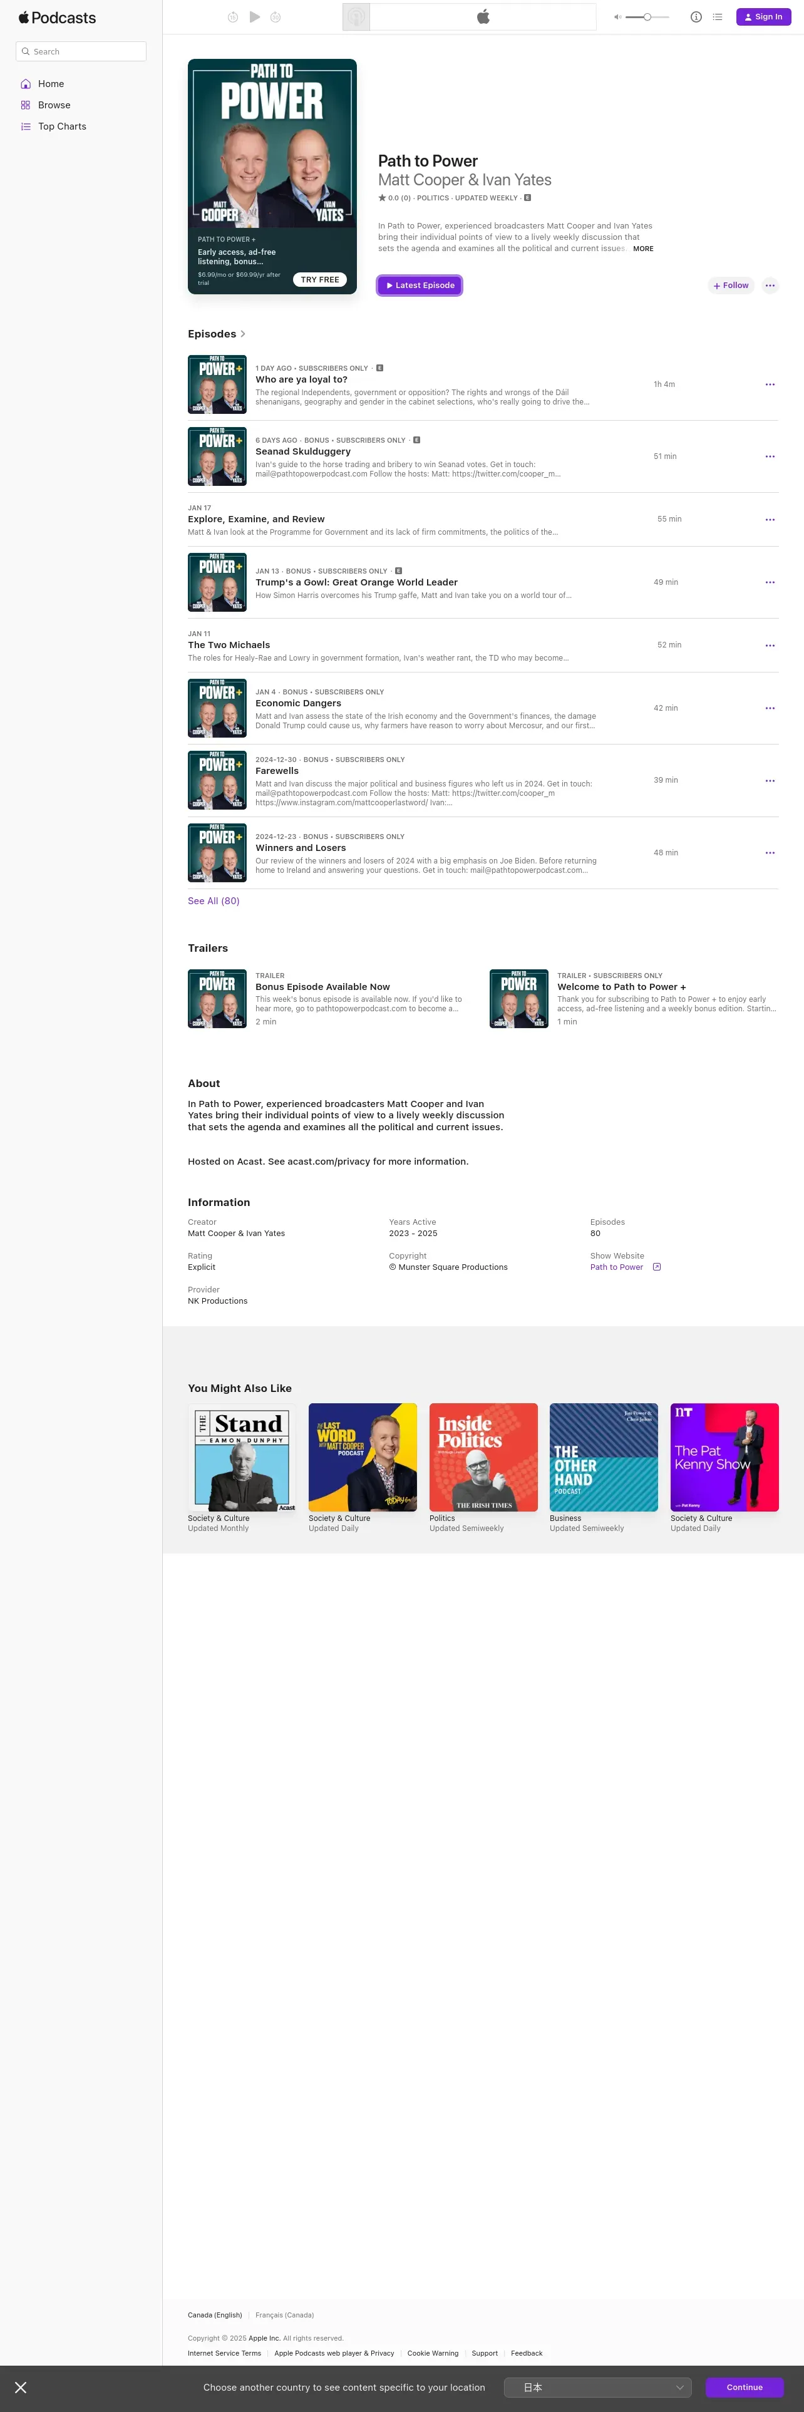Click TRY FREE subscription button
Screen dimensions: 804x2412
(320, 280)
